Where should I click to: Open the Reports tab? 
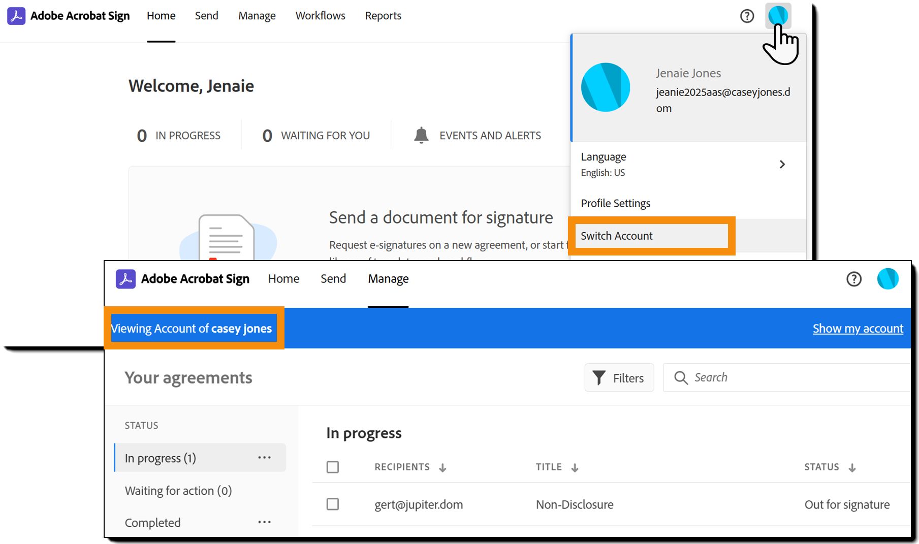pos(383,16)
